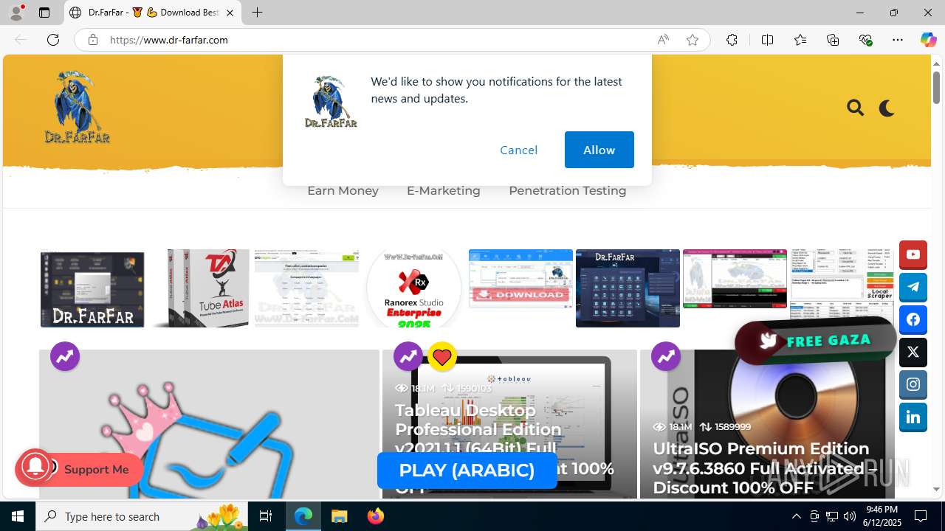945x531 pixels.
Task: Open the Windows notification center
Action: click(x=921, y=516)
